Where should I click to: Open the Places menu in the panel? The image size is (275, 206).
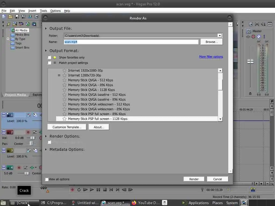(218, 203)
